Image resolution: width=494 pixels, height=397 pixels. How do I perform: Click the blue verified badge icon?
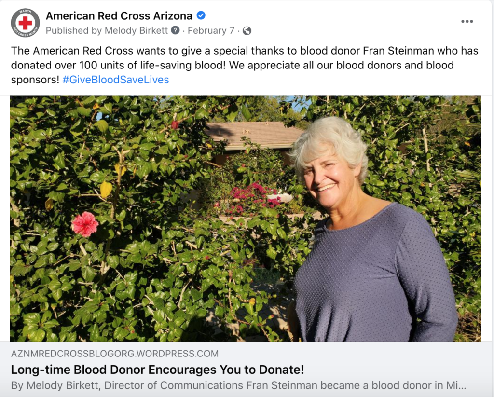pyautogui.click(x=201, y=15)
